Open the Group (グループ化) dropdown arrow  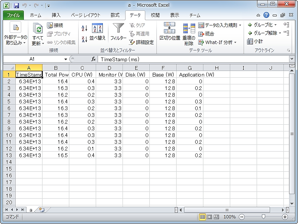[276, 25]
